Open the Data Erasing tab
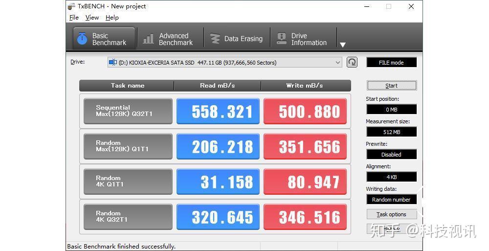Viewport: 489px width, 251px height. coord(237,39)
